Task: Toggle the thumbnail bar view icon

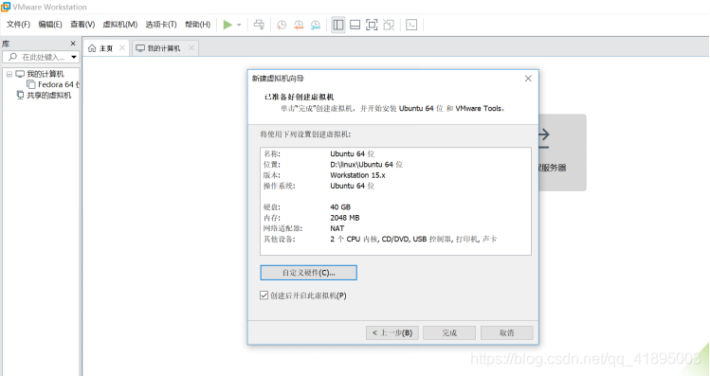Action: 355,25
